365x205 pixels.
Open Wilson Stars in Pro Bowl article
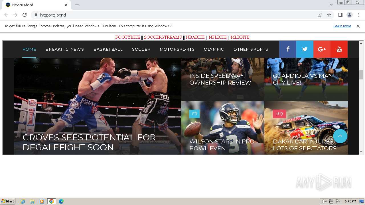(x=222, y=145)
